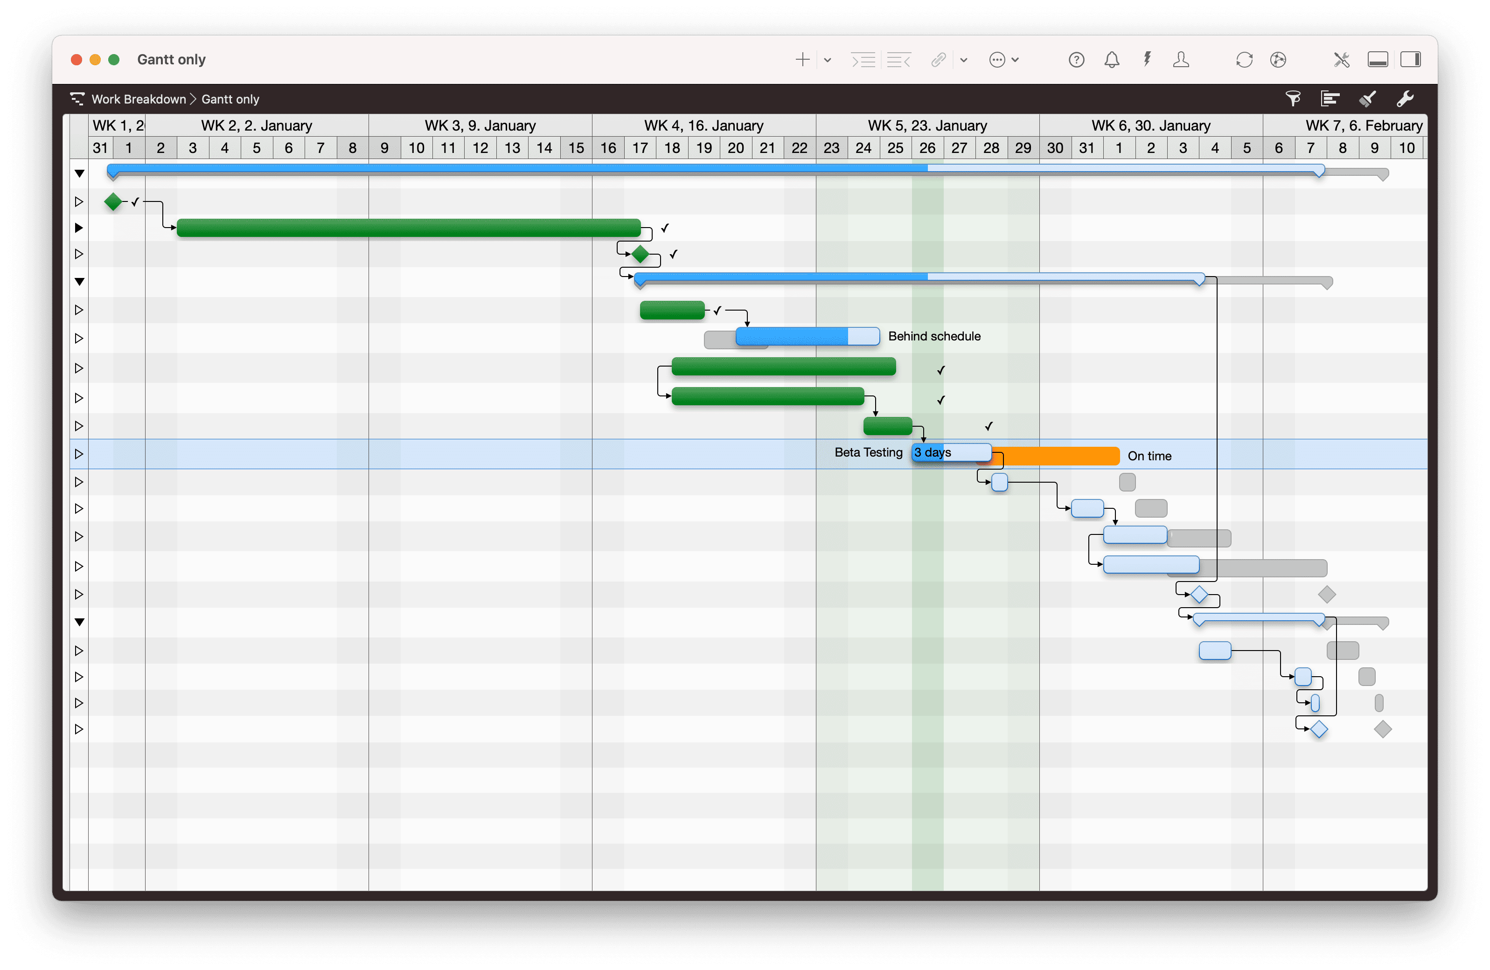The width and height of the screenshot is (1490, 970).
Task: Open the dropdown chevron beside the plus button
Action: tap(828, 59)
